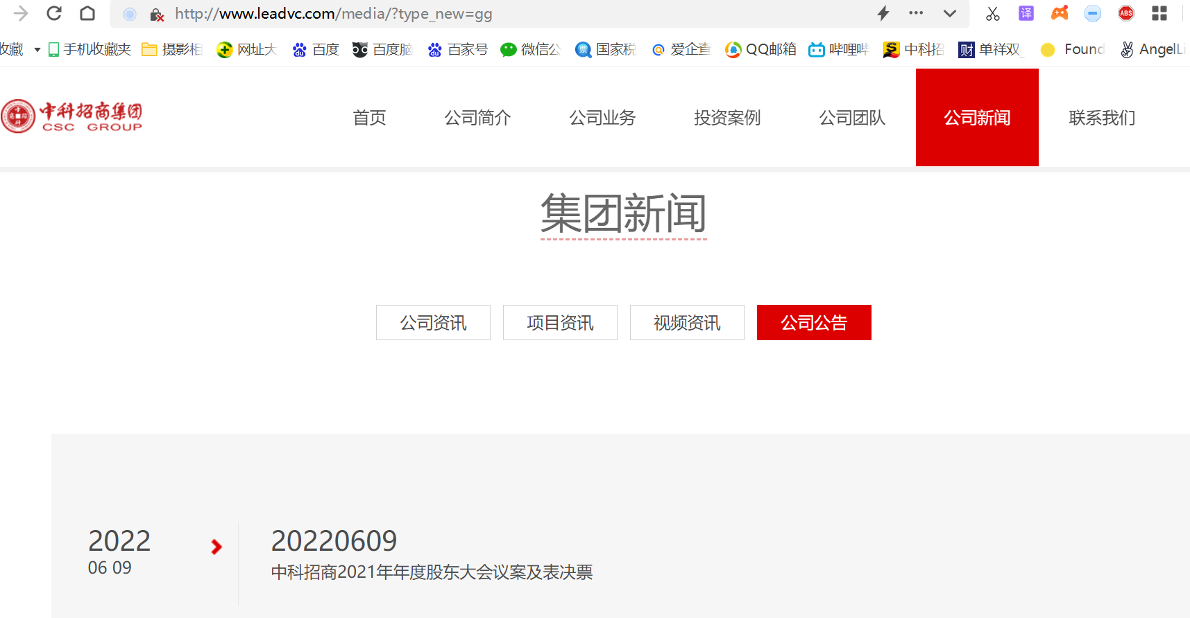The image size is (1190, 618).
Task: Click the 2022 date label
Action: click(119, 541)
